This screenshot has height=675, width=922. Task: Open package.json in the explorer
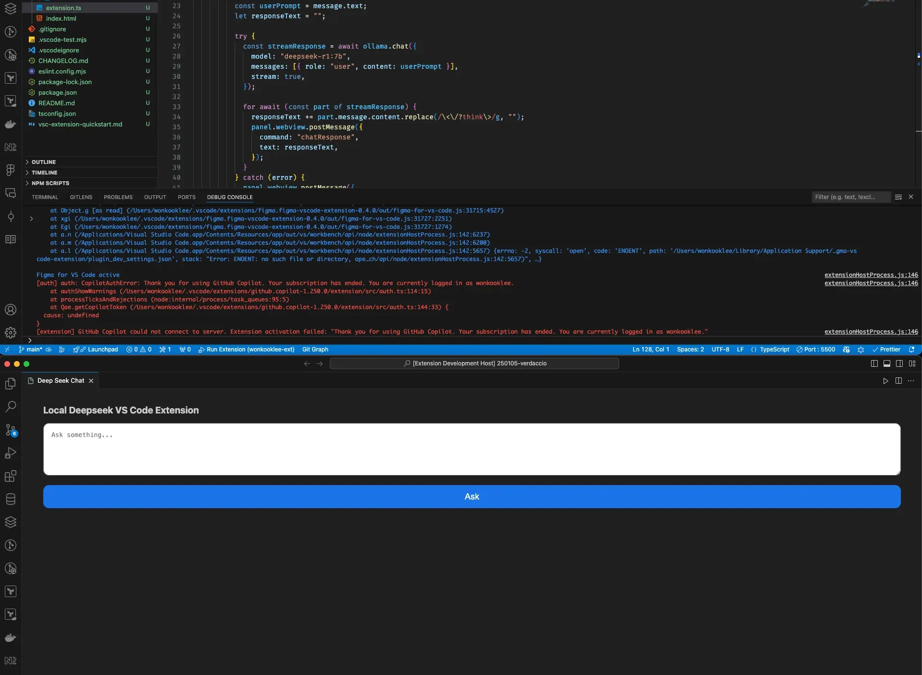[x=90, y=92]
